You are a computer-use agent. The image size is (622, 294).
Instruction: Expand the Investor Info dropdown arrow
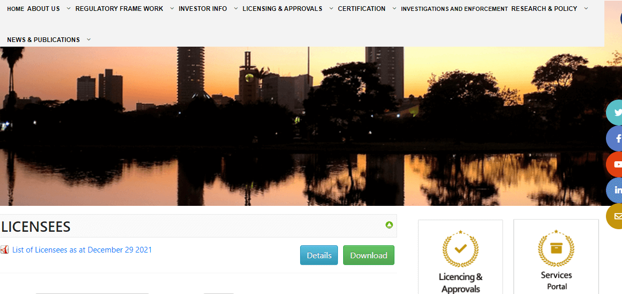(x=236, y=8)
